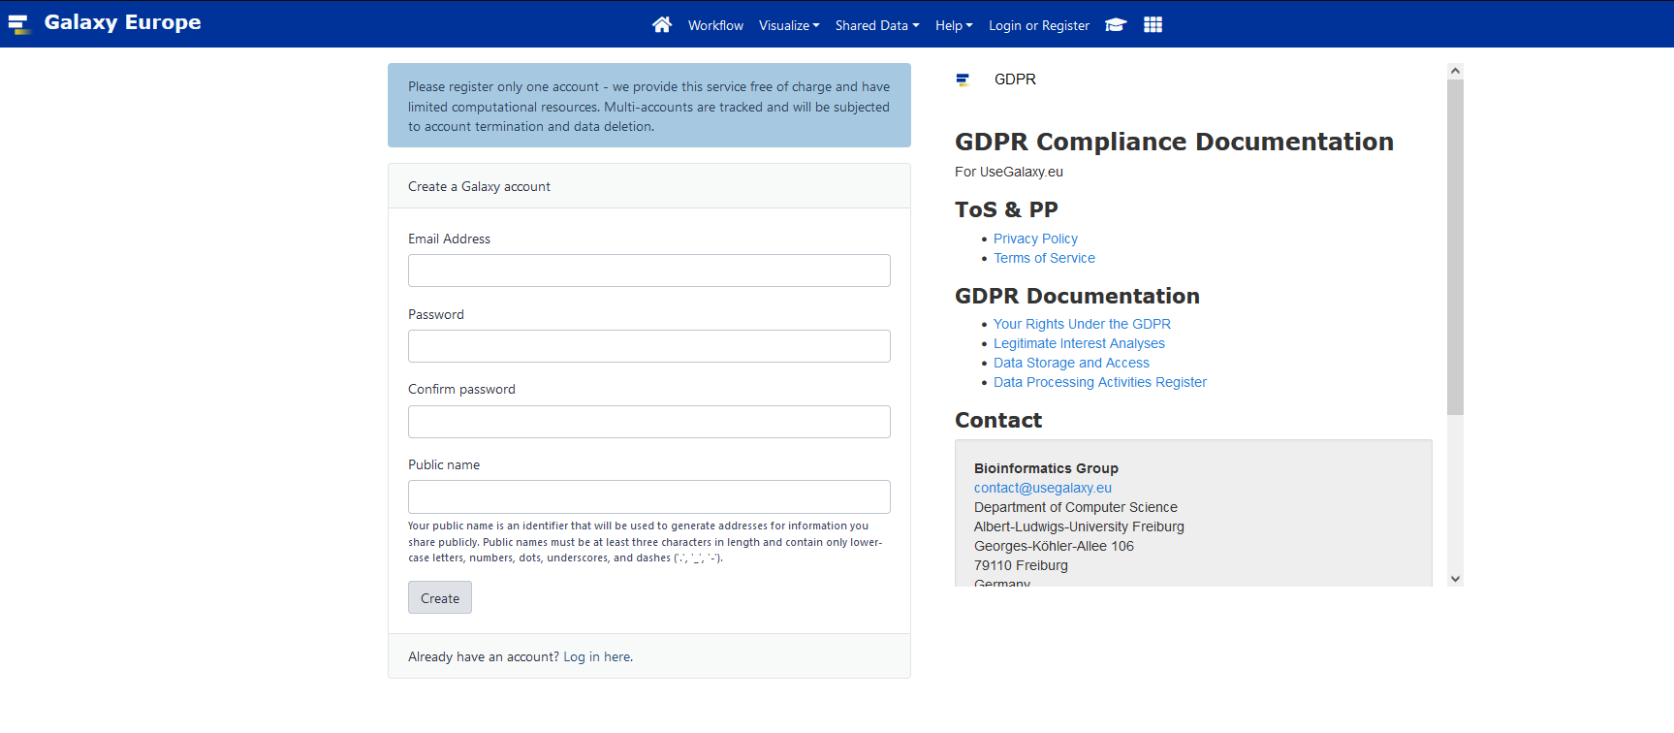Open Legitimate Interest Analyses link
The height and width of the screenshot is (733, 1674).
point(1079,343)
